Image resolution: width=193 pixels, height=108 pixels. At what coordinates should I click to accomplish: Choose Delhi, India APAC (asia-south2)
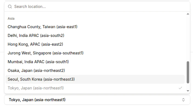[x=95, y=36]
